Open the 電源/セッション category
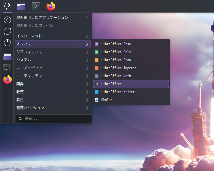214x171 pixels. 53,108
